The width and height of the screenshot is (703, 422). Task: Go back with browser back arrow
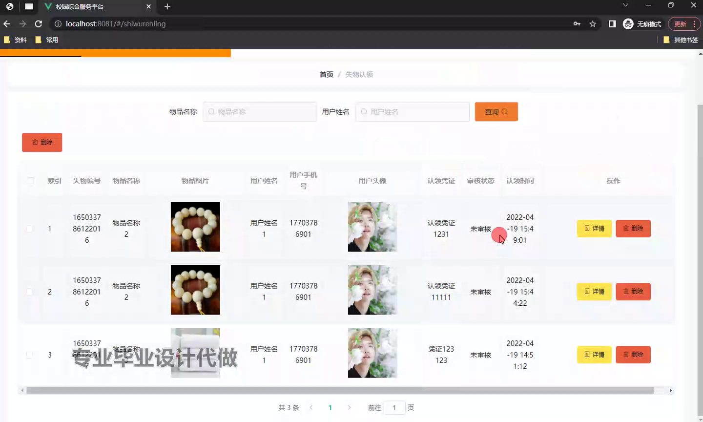tap(7, 23)
